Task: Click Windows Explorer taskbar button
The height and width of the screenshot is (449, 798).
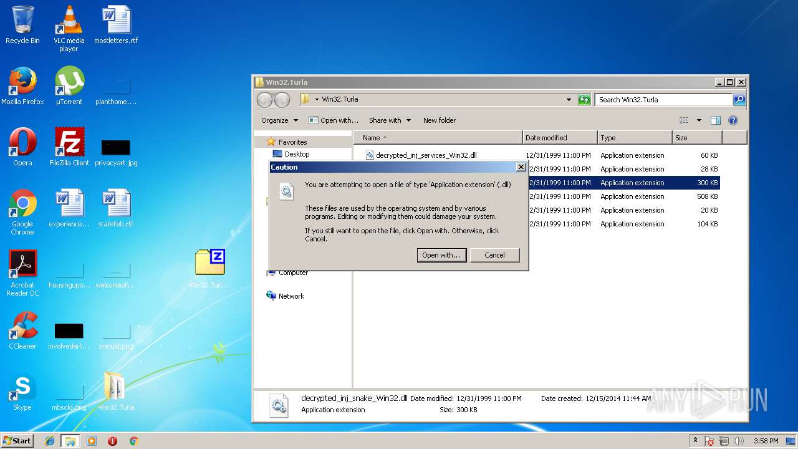Action: pyautogui.click(x=70, y=441)
